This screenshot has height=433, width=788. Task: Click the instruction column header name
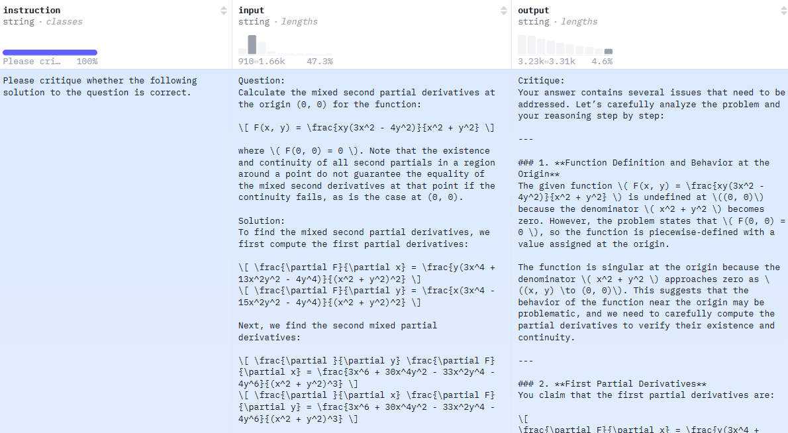coord(31,11)
